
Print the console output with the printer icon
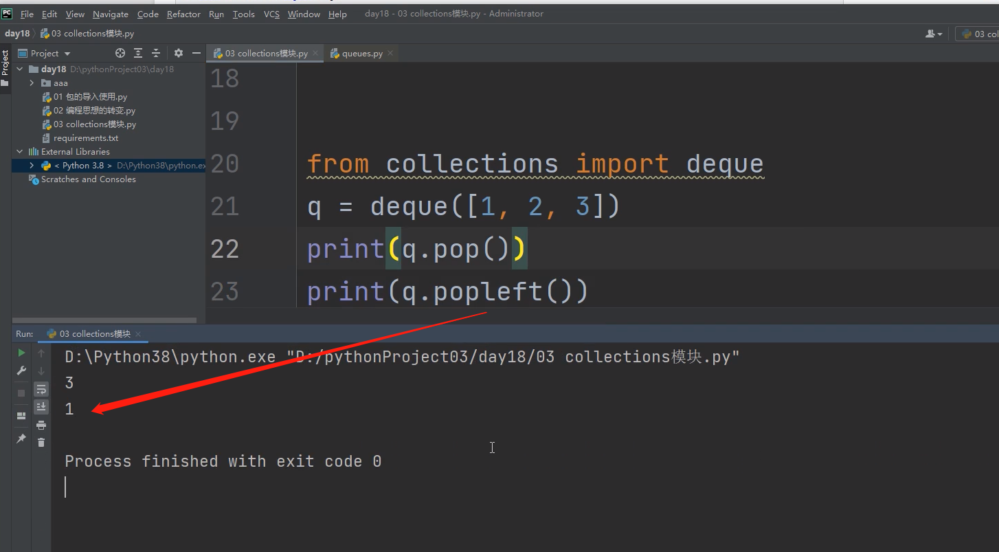(x=41, y=425)
